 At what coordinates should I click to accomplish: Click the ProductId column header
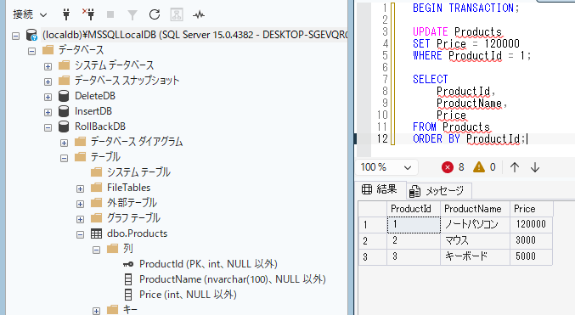tap(414, 209)
